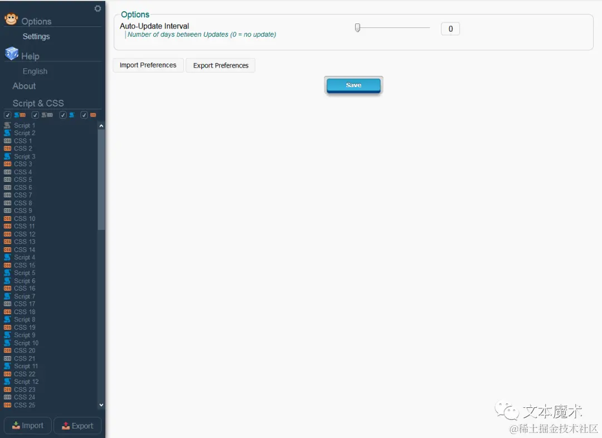
Task: Open the Options section in the sidebar
Action: [x=36, y=21]
